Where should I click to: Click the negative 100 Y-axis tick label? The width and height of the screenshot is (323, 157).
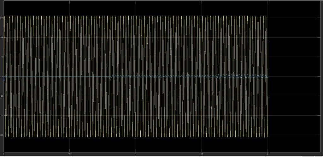[2, 96]
